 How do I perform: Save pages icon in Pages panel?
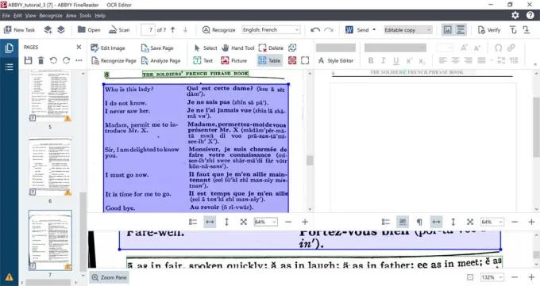tap(29, 60)
